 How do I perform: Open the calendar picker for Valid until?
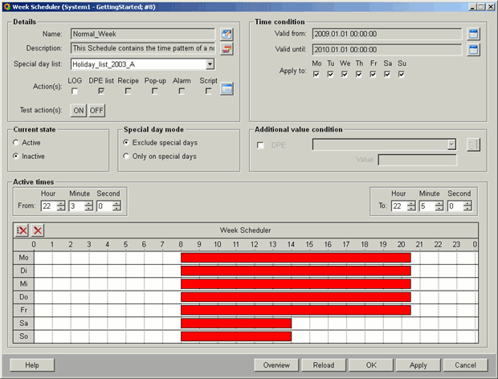pyautogui.click(x=473, y=50)
